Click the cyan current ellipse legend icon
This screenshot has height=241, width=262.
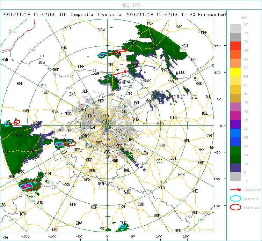(235, 198)
